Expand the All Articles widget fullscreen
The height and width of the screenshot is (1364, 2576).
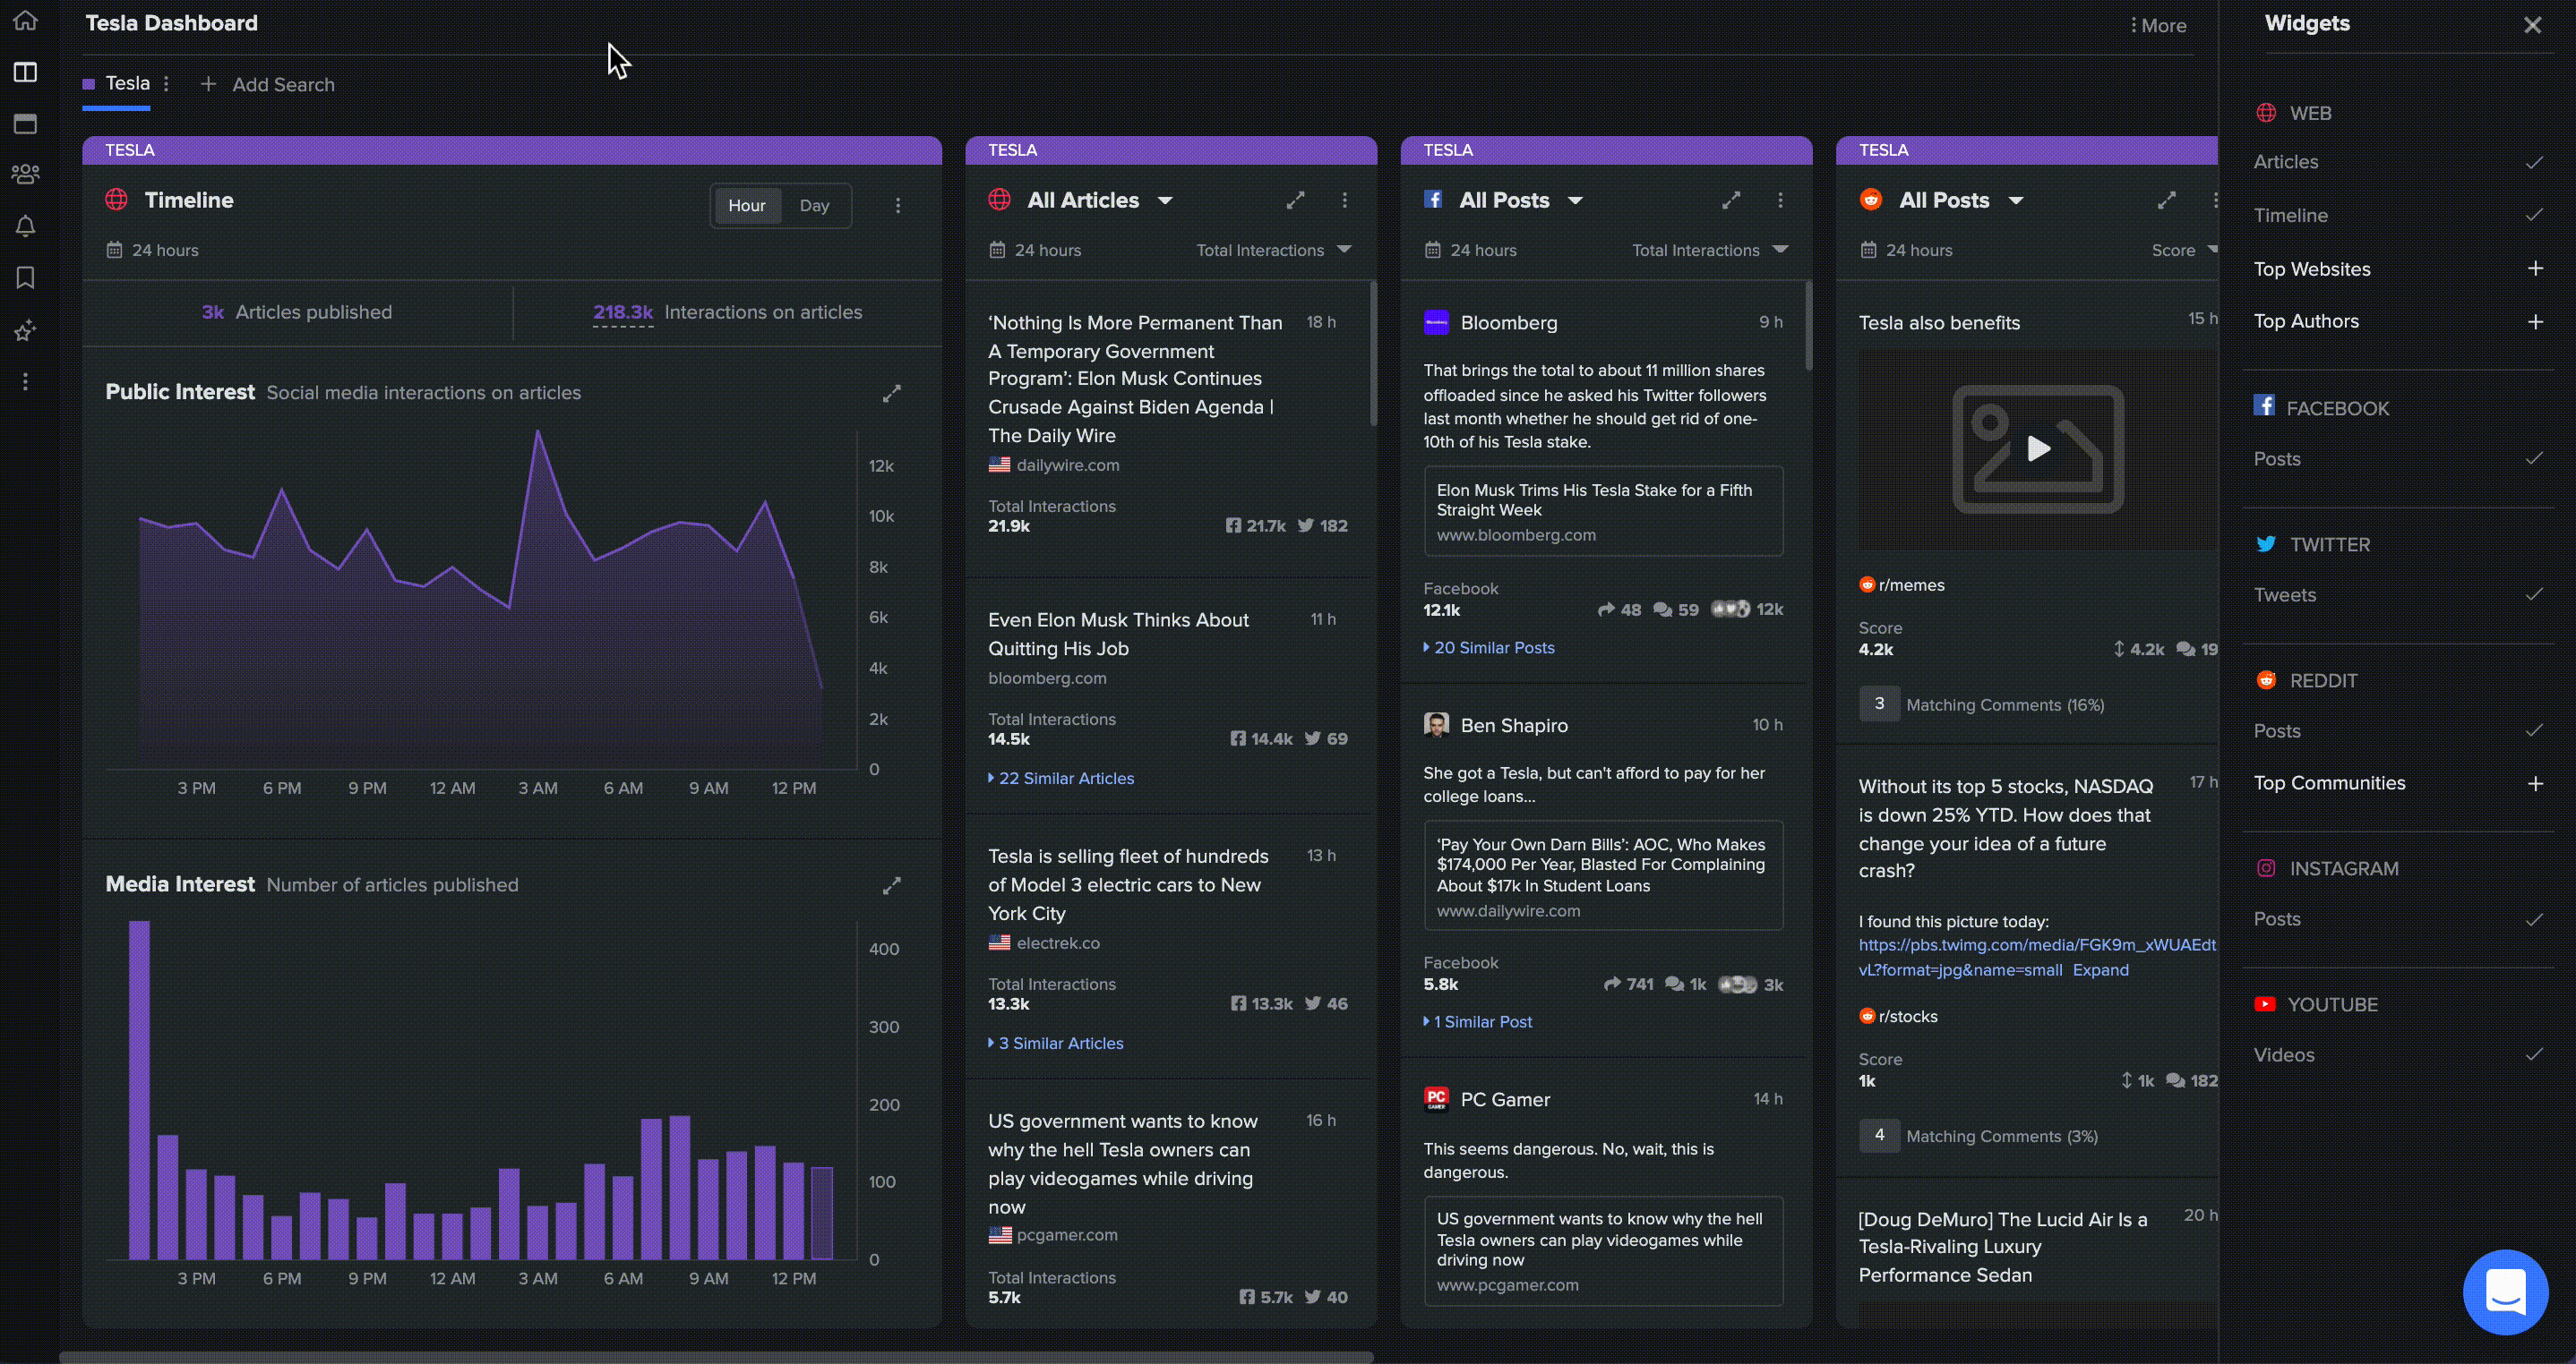pos(1295,200)
